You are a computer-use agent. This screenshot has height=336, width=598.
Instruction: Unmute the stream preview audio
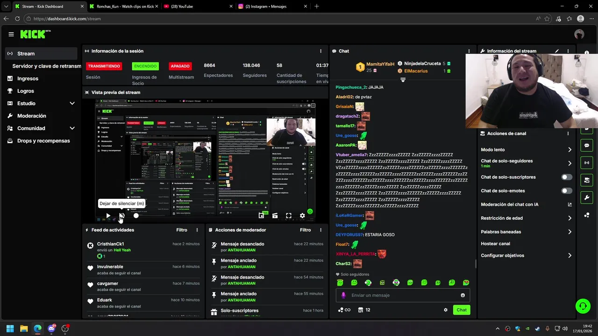tap(121, 216)
